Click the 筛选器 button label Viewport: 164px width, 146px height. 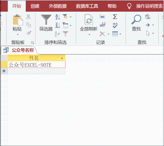[46, 29]
